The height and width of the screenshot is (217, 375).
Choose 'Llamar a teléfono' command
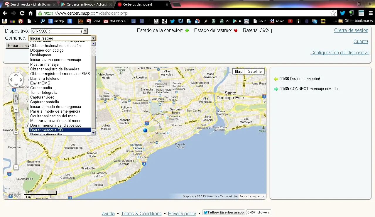60,78
